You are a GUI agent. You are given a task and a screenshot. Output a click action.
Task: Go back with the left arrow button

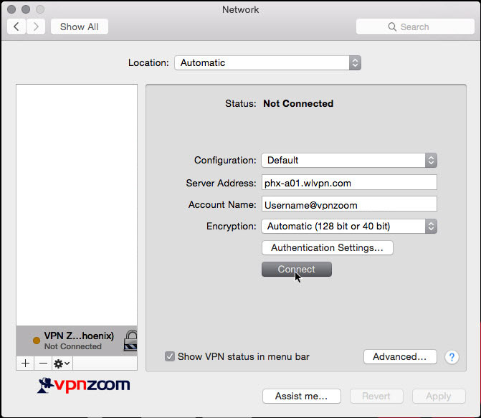tap(16, 27)
